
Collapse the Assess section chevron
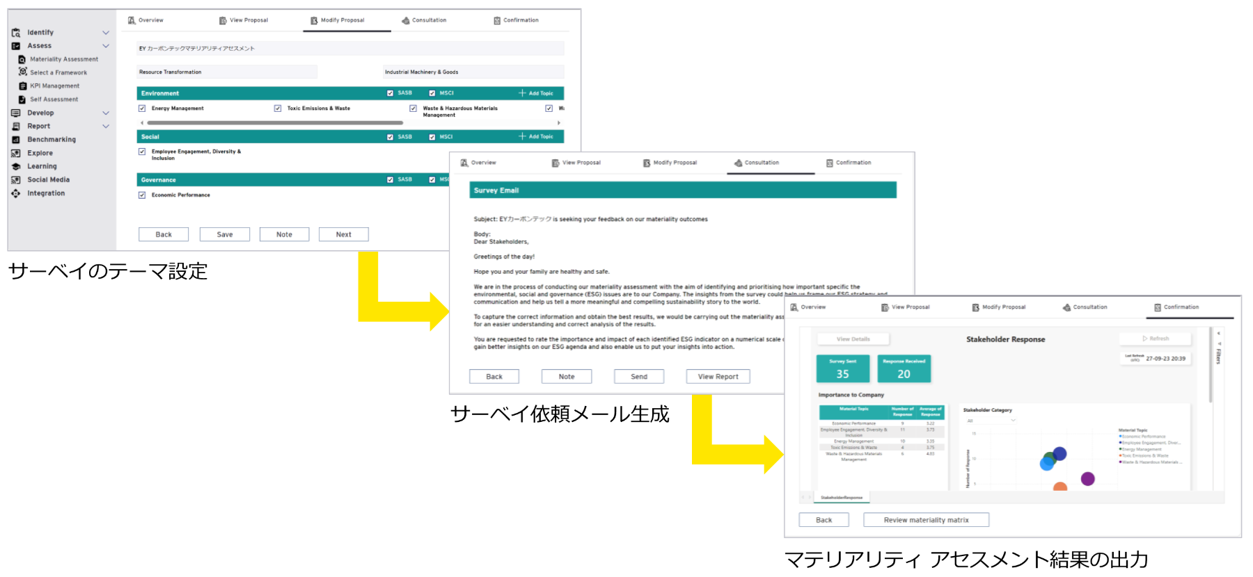[x=106, y=46]
